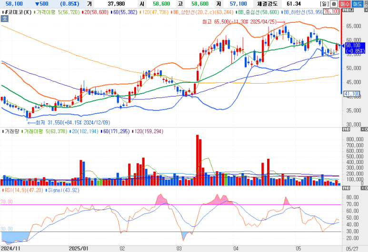Select the 거래량 volume legend
The image size is (368, 252).
(x=10, y=131)
